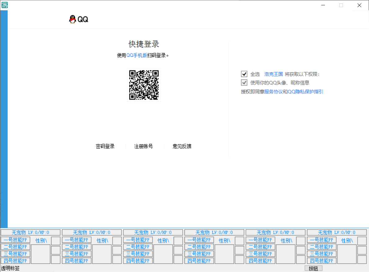Uncheck the 全选 select-all checkbox
The height and width of the screenshot is (272, 369).
coord(244,74)
